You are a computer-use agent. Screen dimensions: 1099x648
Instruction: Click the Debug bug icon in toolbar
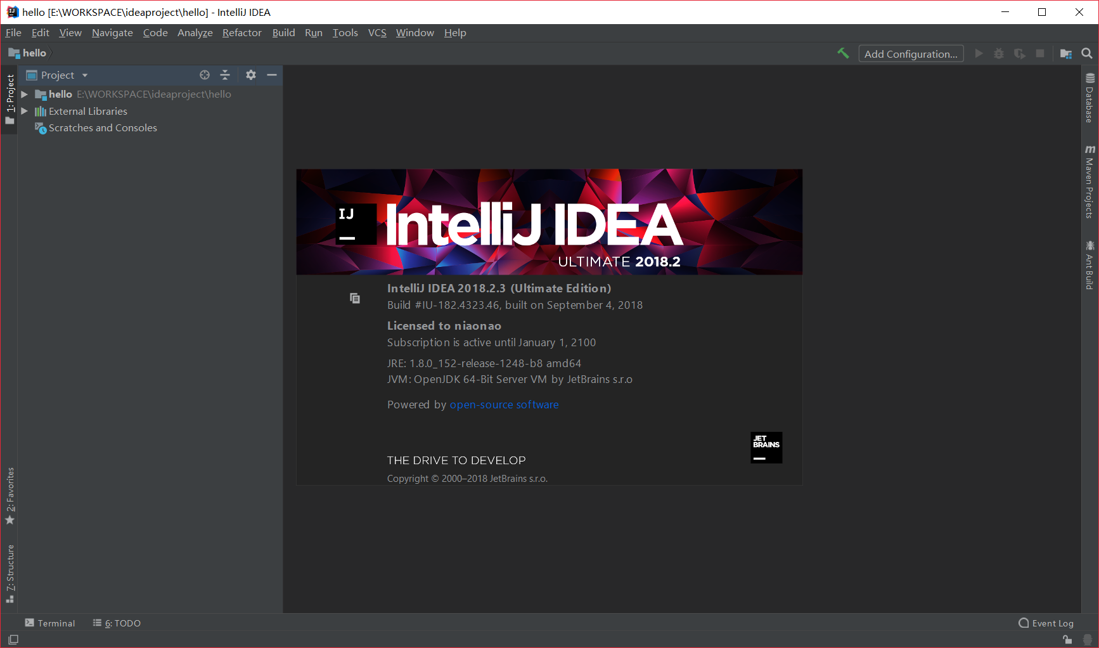point(999,54)
